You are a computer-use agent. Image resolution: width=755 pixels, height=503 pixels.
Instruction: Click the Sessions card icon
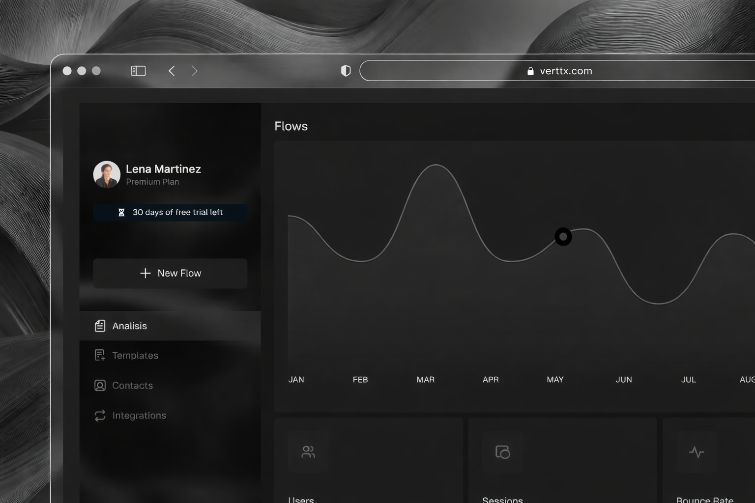coord(502,452)
